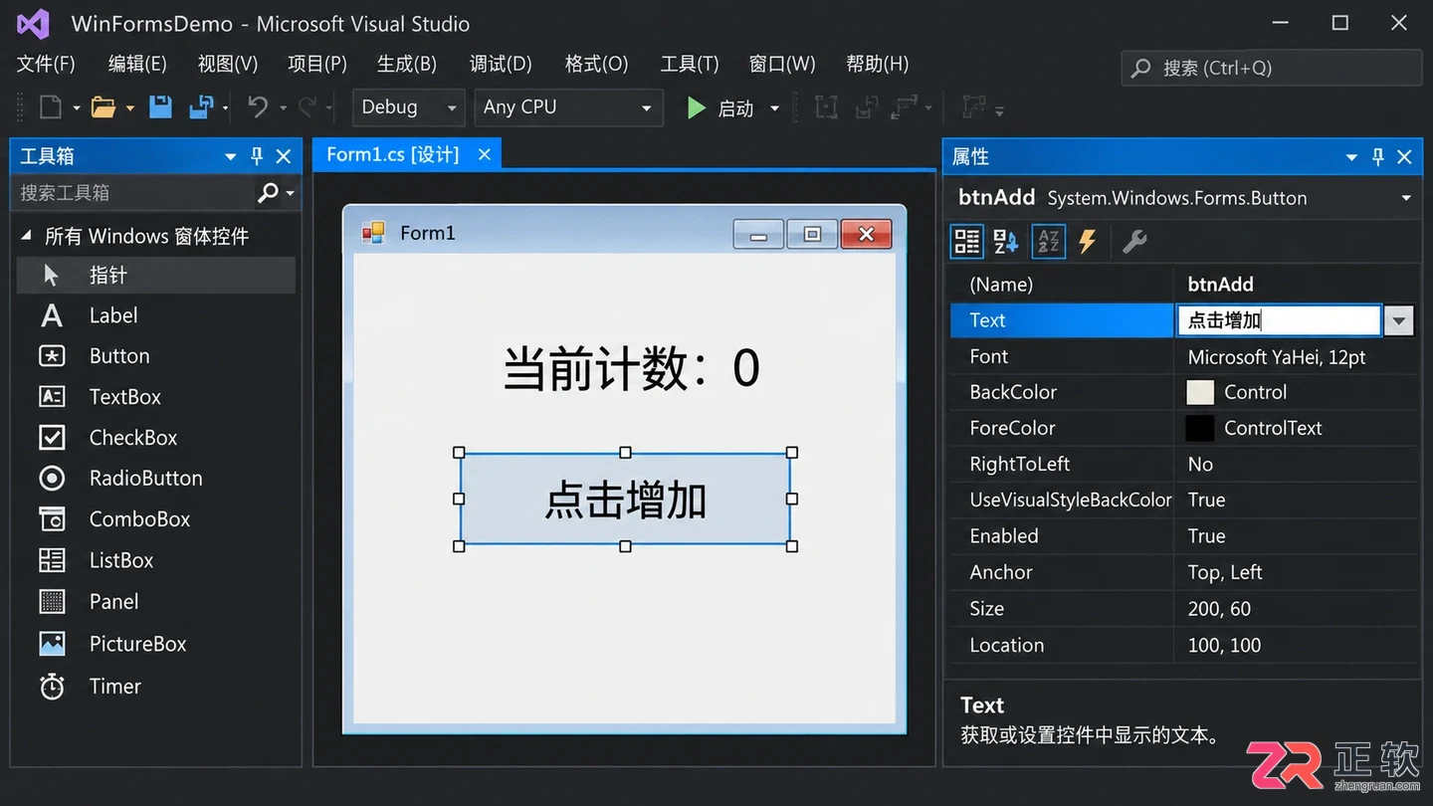Open the 窗口(W) menu
Viewport: 1433px width, 806px height.
tap(782, 64)
